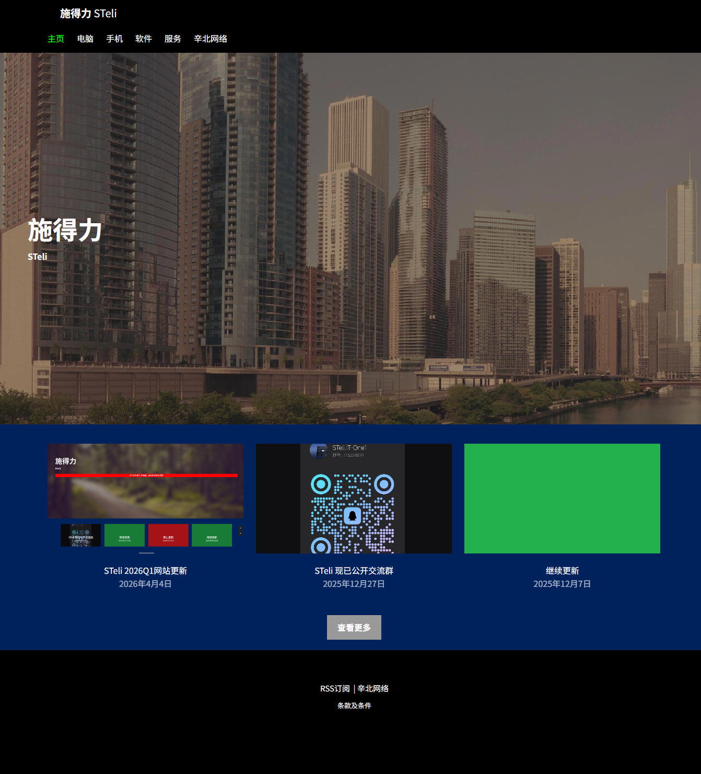The width and height of the screenshot is (701, 774).
Task: Go to the 手机 page
Action: click(114, 39)
